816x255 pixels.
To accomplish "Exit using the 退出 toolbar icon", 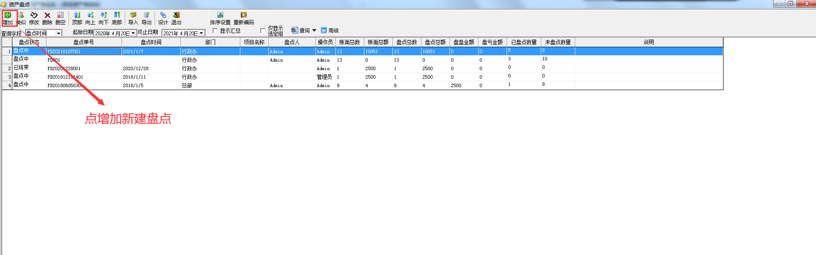I will 176,16.
